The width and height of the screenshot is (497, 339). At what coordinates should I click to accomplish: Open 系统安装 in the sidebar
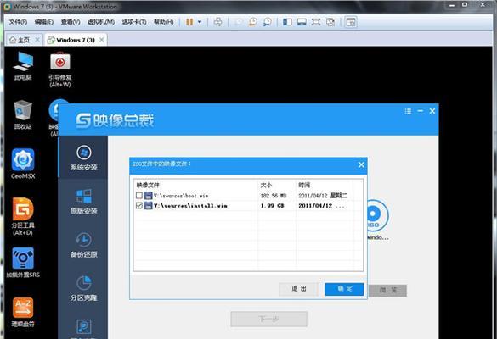pyautogui.click(x=83, y=158)
